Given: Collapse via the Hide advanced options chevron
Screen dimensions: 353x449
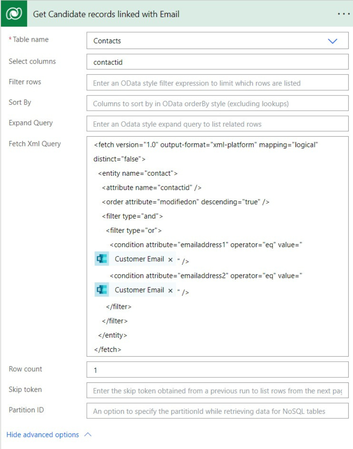Looking at the screenshot, I should (88, 434).
